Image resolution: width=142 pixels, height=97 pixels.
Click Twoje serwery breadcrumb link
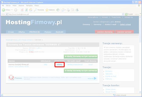27,40
